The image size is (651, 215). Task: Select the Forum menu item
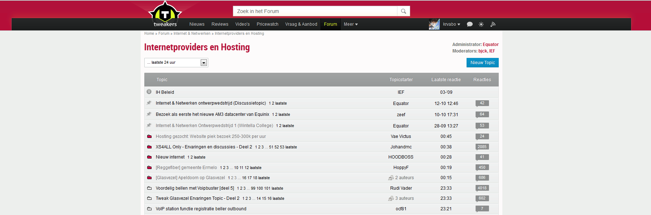(331, 24)
